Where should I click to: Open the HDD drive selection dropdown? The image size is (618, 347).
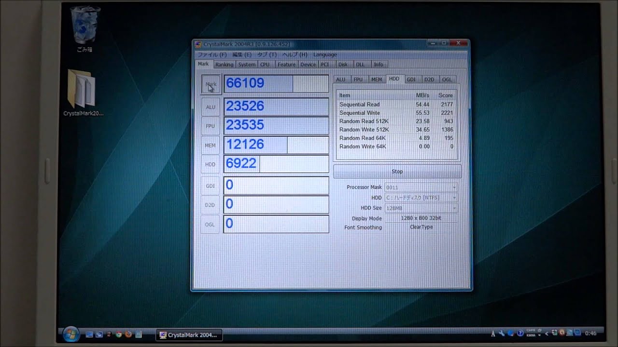[x=421, y=198]
